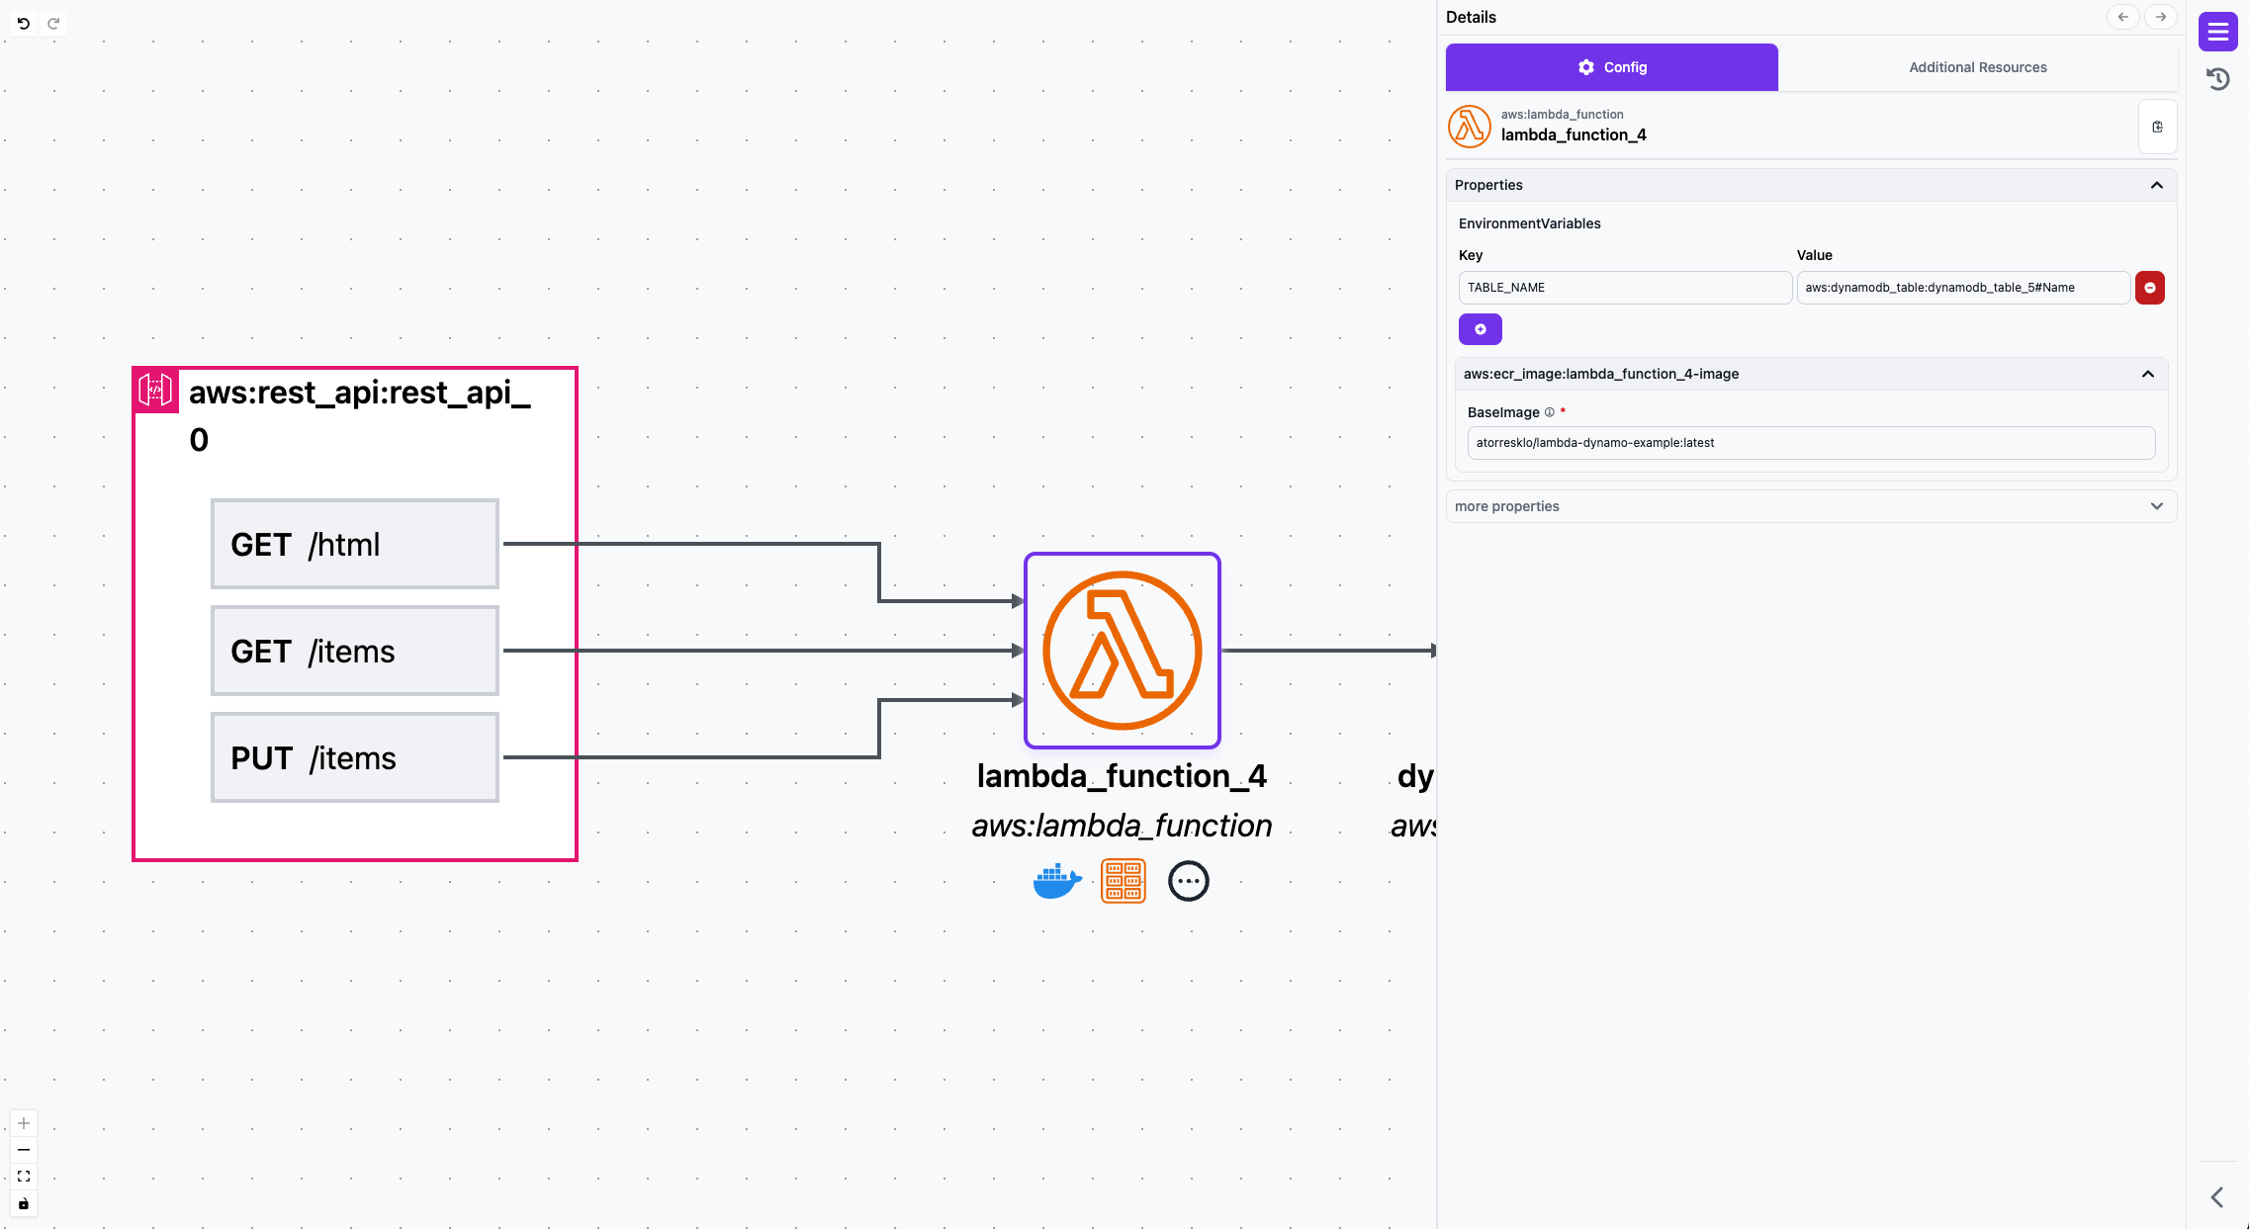Click the purple add environment variable button
The width and height of the screenshot is (2249, 1229).
tap(1481, 328)
